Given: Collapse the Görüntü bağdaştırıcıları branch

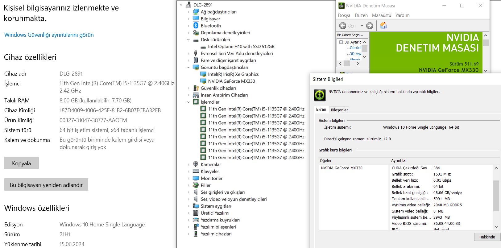Looking at the screenshot, I should click(x=188, y=67).
